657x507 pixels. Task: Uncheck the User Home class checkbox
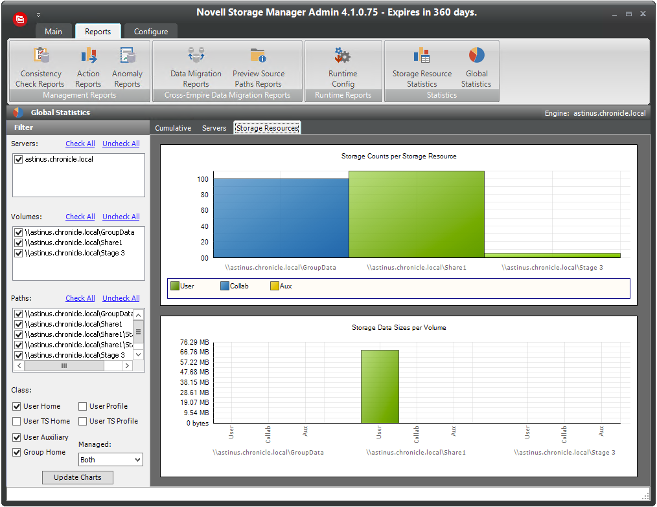(17, 407)
